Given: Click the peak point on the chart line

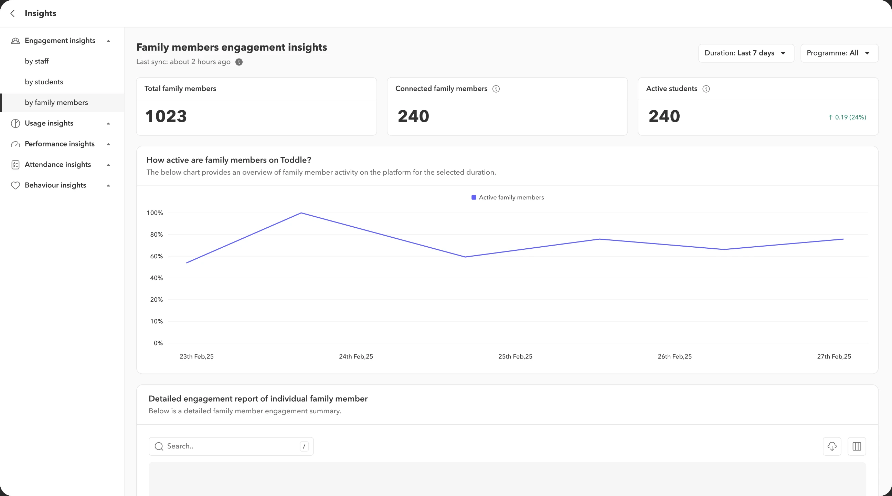Looking at the screenshot, I should pos(301,213).
